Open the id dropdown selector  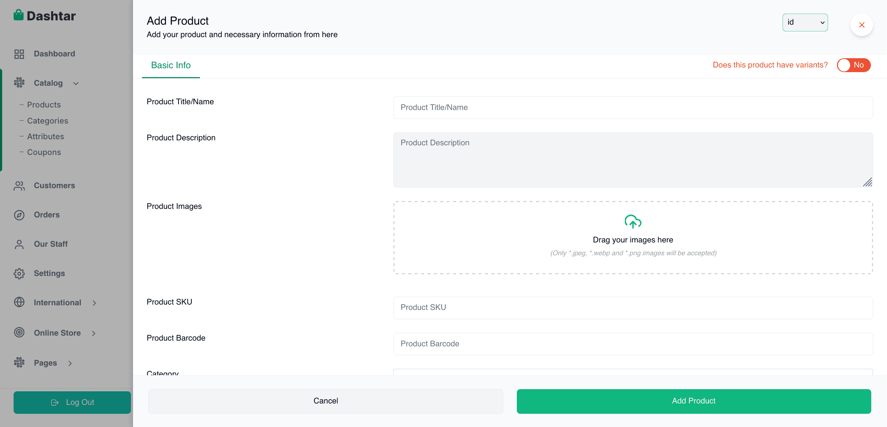tap(805, 22)
